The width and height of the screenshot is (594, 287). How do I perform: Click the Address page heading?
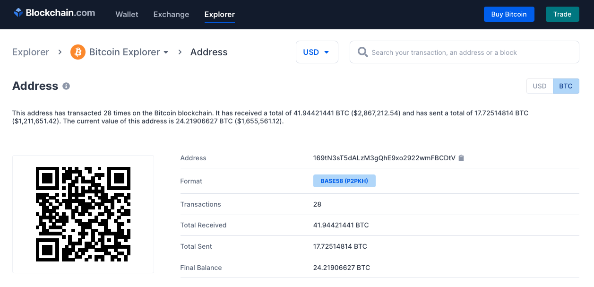35,86
